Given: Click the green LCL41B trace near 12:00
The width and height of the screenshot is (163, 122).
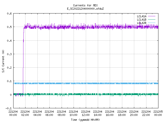Looking at the screenshot, I should pos(86,94).
